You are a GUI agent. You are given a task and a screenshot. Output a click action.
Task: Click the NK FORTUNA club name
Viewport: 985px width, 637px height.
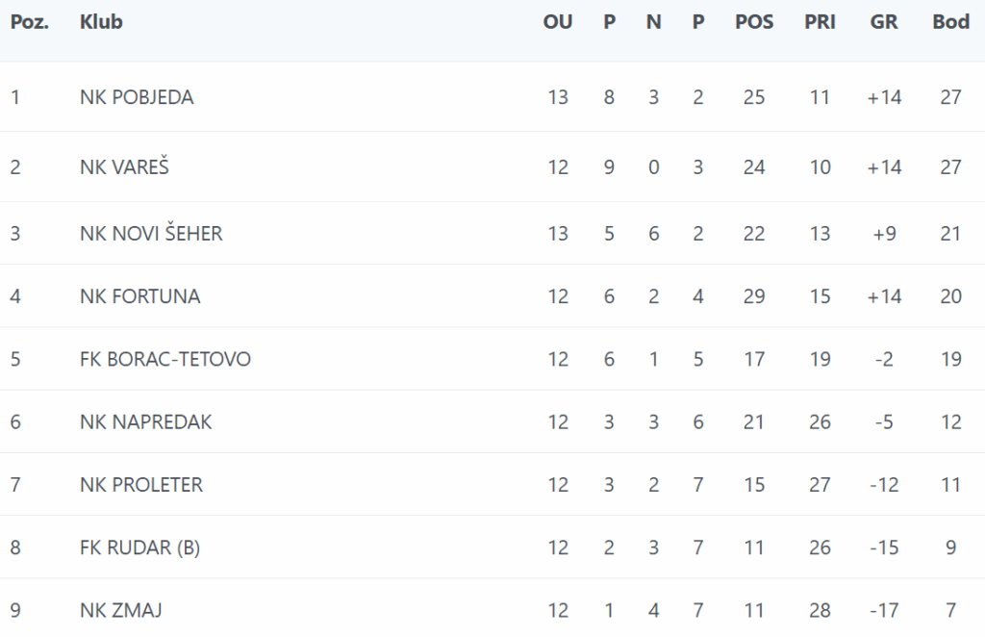tap(140, 295)
